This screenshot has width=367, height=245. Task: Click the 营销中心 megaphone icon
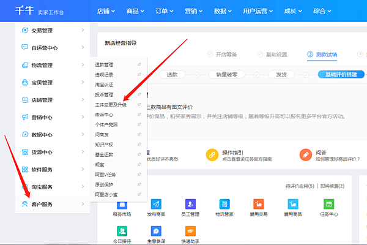pyautogui.click(x=25, y=117)
